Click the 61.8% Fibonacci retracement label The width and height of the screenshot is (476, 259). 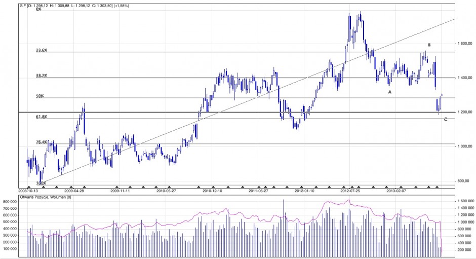tap(42, 117)
